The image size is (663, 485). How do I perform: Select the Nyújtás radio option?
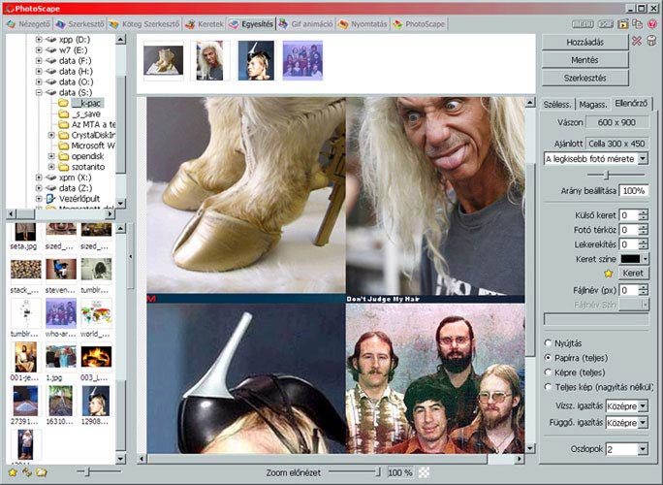pos(548,343)
